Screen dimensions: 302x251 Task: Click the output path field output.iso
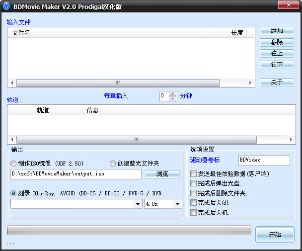(76, 174)
